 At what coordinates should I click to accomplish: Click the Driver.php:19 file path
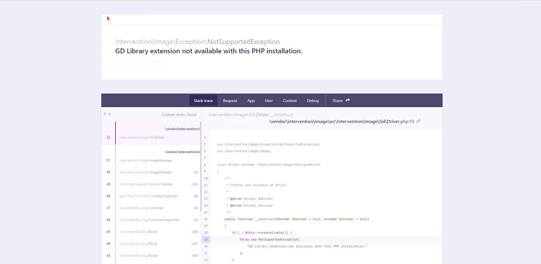[342, 121]
